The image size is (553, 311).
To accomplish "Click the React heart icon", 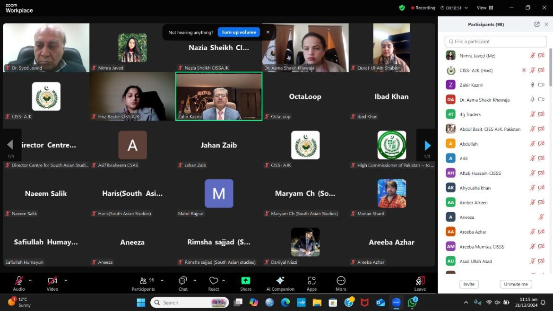I will coord(214,281).
